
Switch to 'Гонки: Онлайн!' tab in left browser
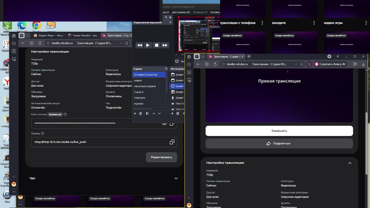(x=83, y=36)
